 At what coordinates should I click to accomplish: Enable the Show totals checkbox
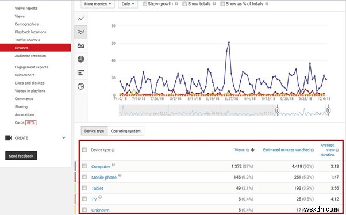tap(184, 4)
